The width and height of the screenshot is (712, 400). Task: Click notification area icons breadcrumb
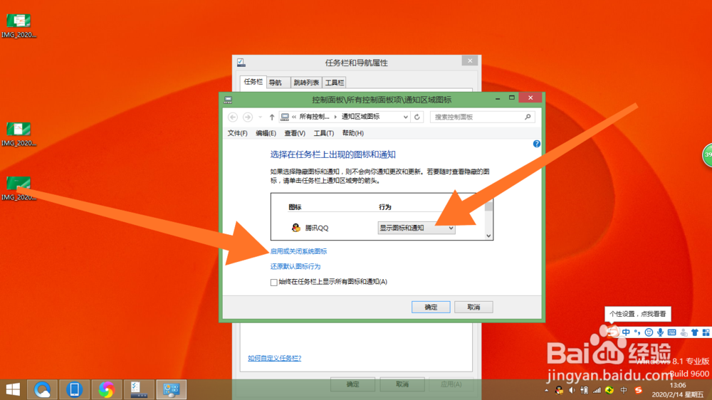(360, 117)
